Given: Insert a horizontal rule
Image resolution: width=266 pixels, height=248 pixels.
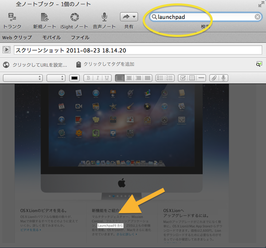Looking at the screenshot, I should coord(201,78).
